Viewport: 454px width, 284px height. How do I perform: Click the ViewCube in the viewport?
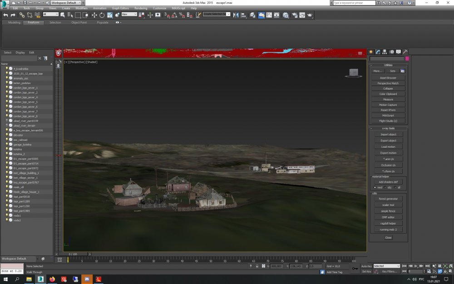click(x=353, y=73)
